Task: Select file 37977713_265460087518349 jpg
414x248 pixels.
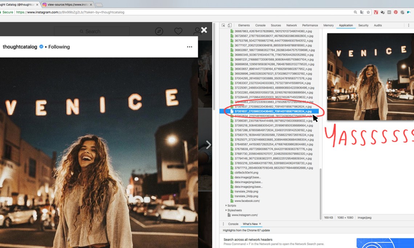Action: tap(273, 168)
